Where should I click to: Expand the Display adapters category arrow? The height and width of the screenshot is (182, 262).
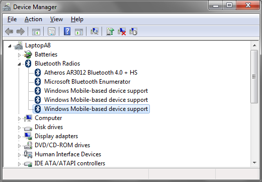pyautogui.click(x=19, y=137)
